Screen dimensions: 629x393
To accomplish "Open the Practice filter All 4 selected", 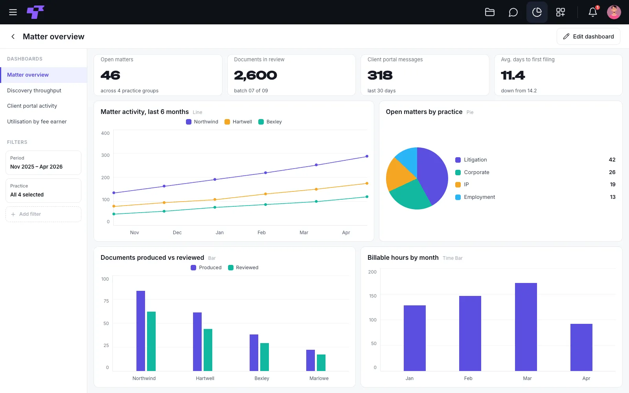I will click(x=44, y=191).
